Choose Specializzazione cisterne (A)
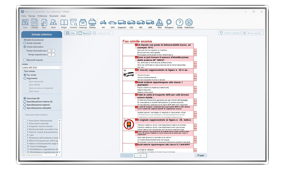The width and height of the screenshot is (281, 169). pos(25,101)
